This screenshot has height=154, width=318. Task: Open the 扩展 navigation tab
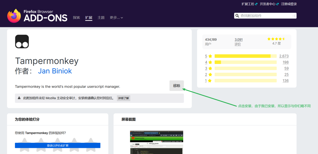[x=89, y=18]
